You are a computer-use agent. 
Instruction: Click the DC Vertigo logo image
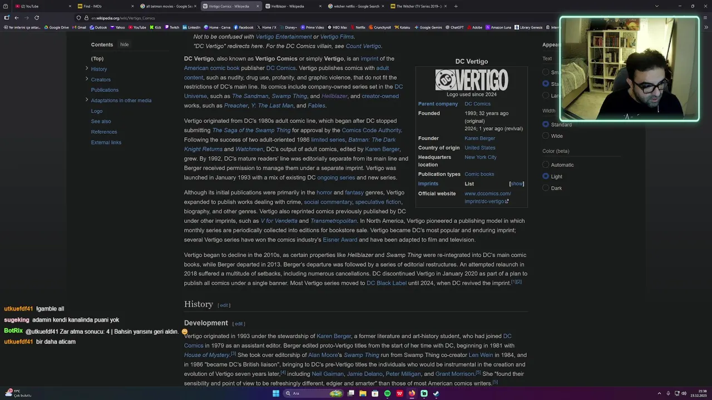[x=472, y=80]
